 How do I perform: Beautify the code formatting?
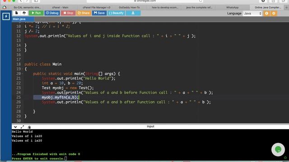(116, 13)
